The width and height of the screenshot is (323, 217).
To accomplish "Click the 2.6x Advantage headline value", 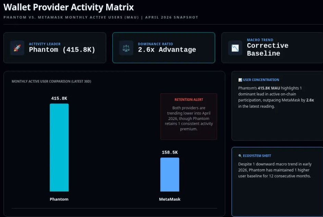I will point(167,50).
